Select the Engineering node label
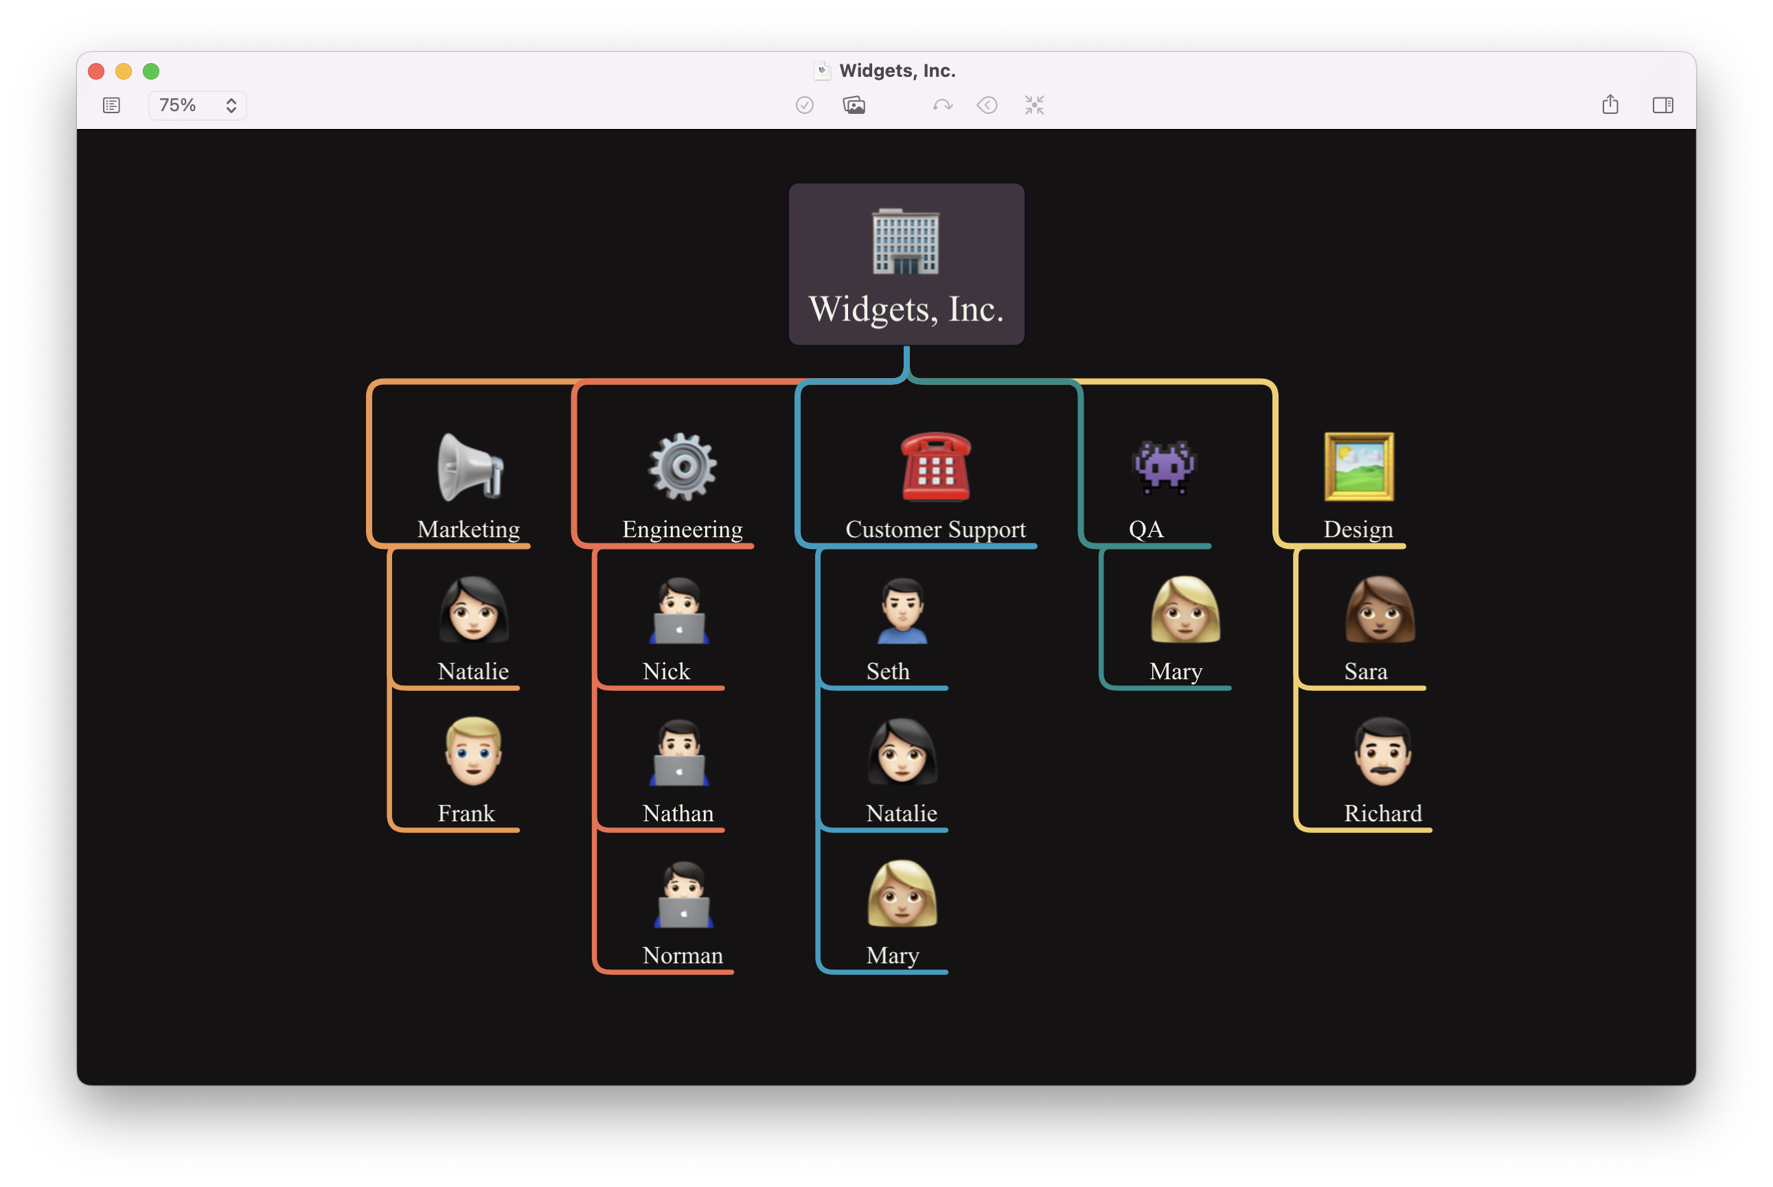This screenshot has height=1187, width=1773. click(x=682, y=529)
